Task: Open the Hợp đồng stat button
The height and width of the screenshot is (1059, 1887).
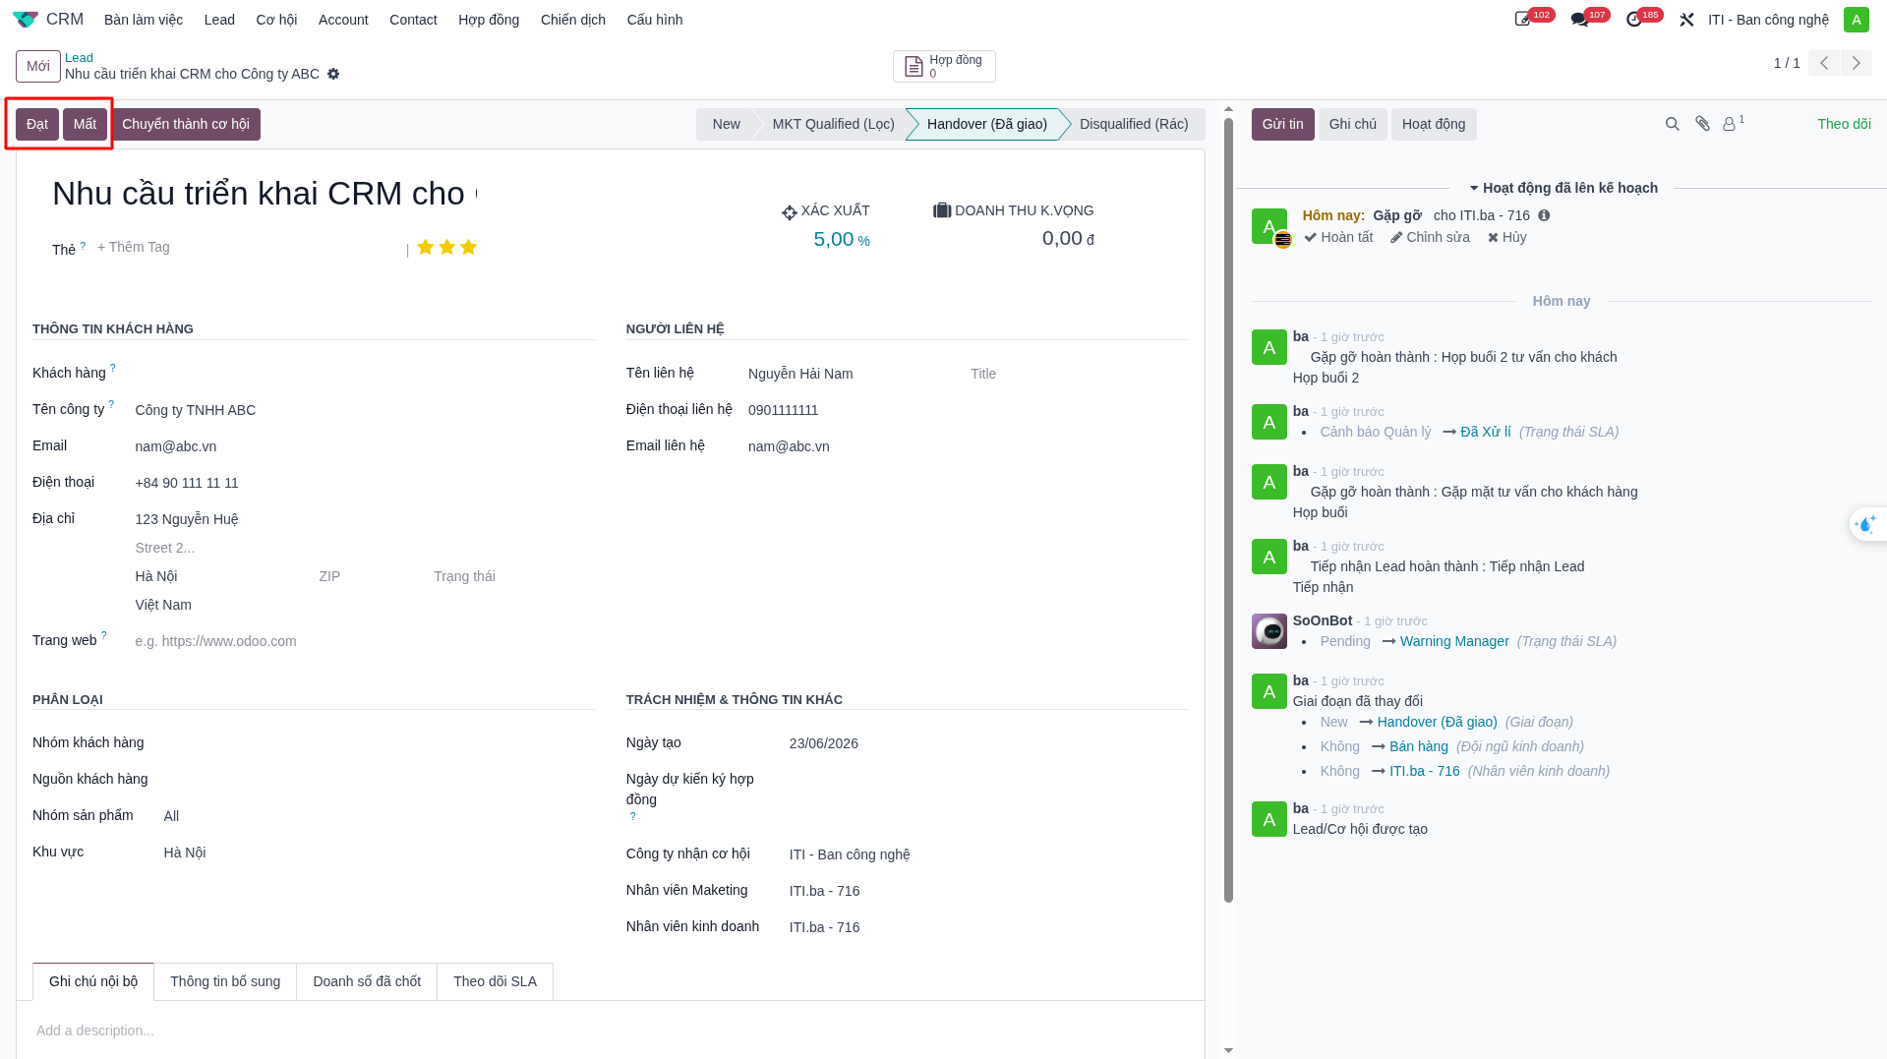Action: (944, 66)
